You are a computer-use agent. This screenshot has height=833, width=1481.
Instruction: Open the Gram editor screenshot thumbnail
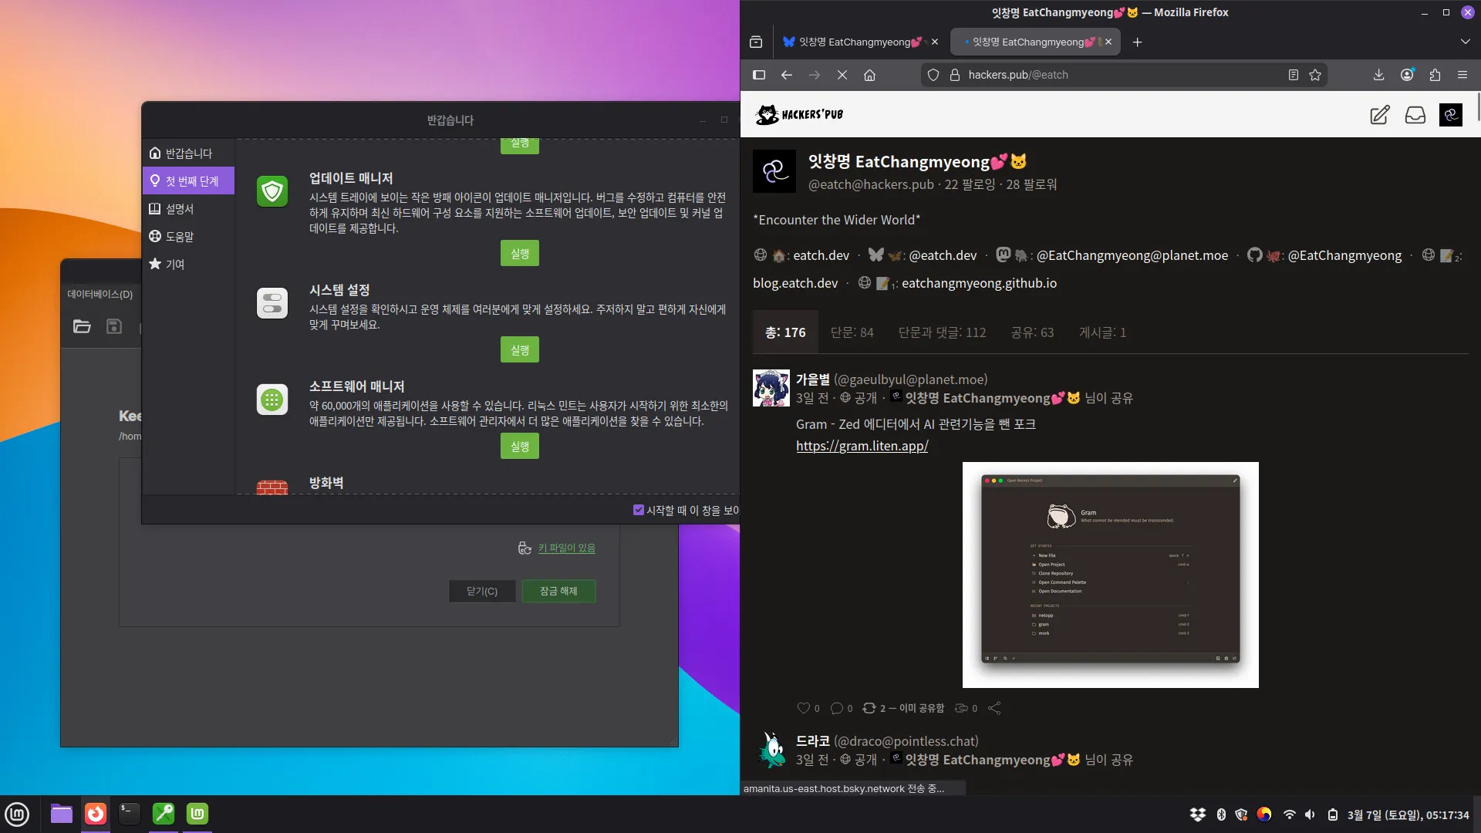point(1110,575)
